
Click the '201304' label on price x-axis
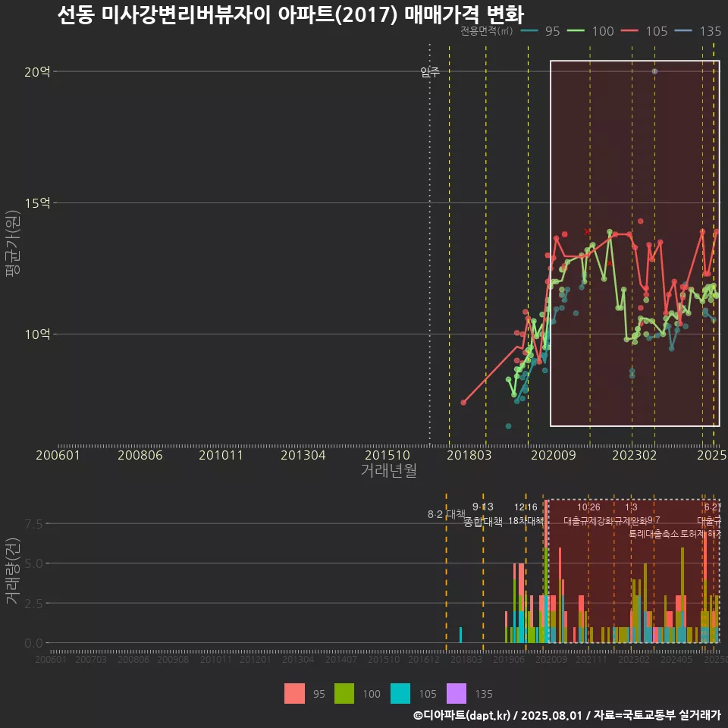pos(303,455)
